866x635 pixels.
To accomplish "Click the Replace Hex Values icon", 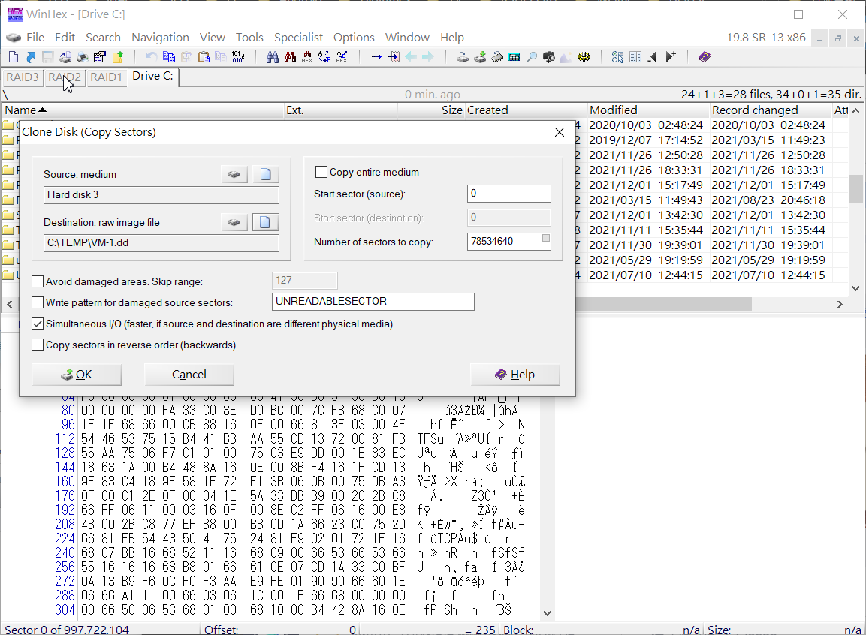I will tap(342, 57).
